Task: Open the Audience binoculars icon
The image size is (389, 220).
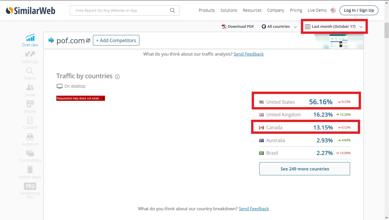Action: point(30,137)
